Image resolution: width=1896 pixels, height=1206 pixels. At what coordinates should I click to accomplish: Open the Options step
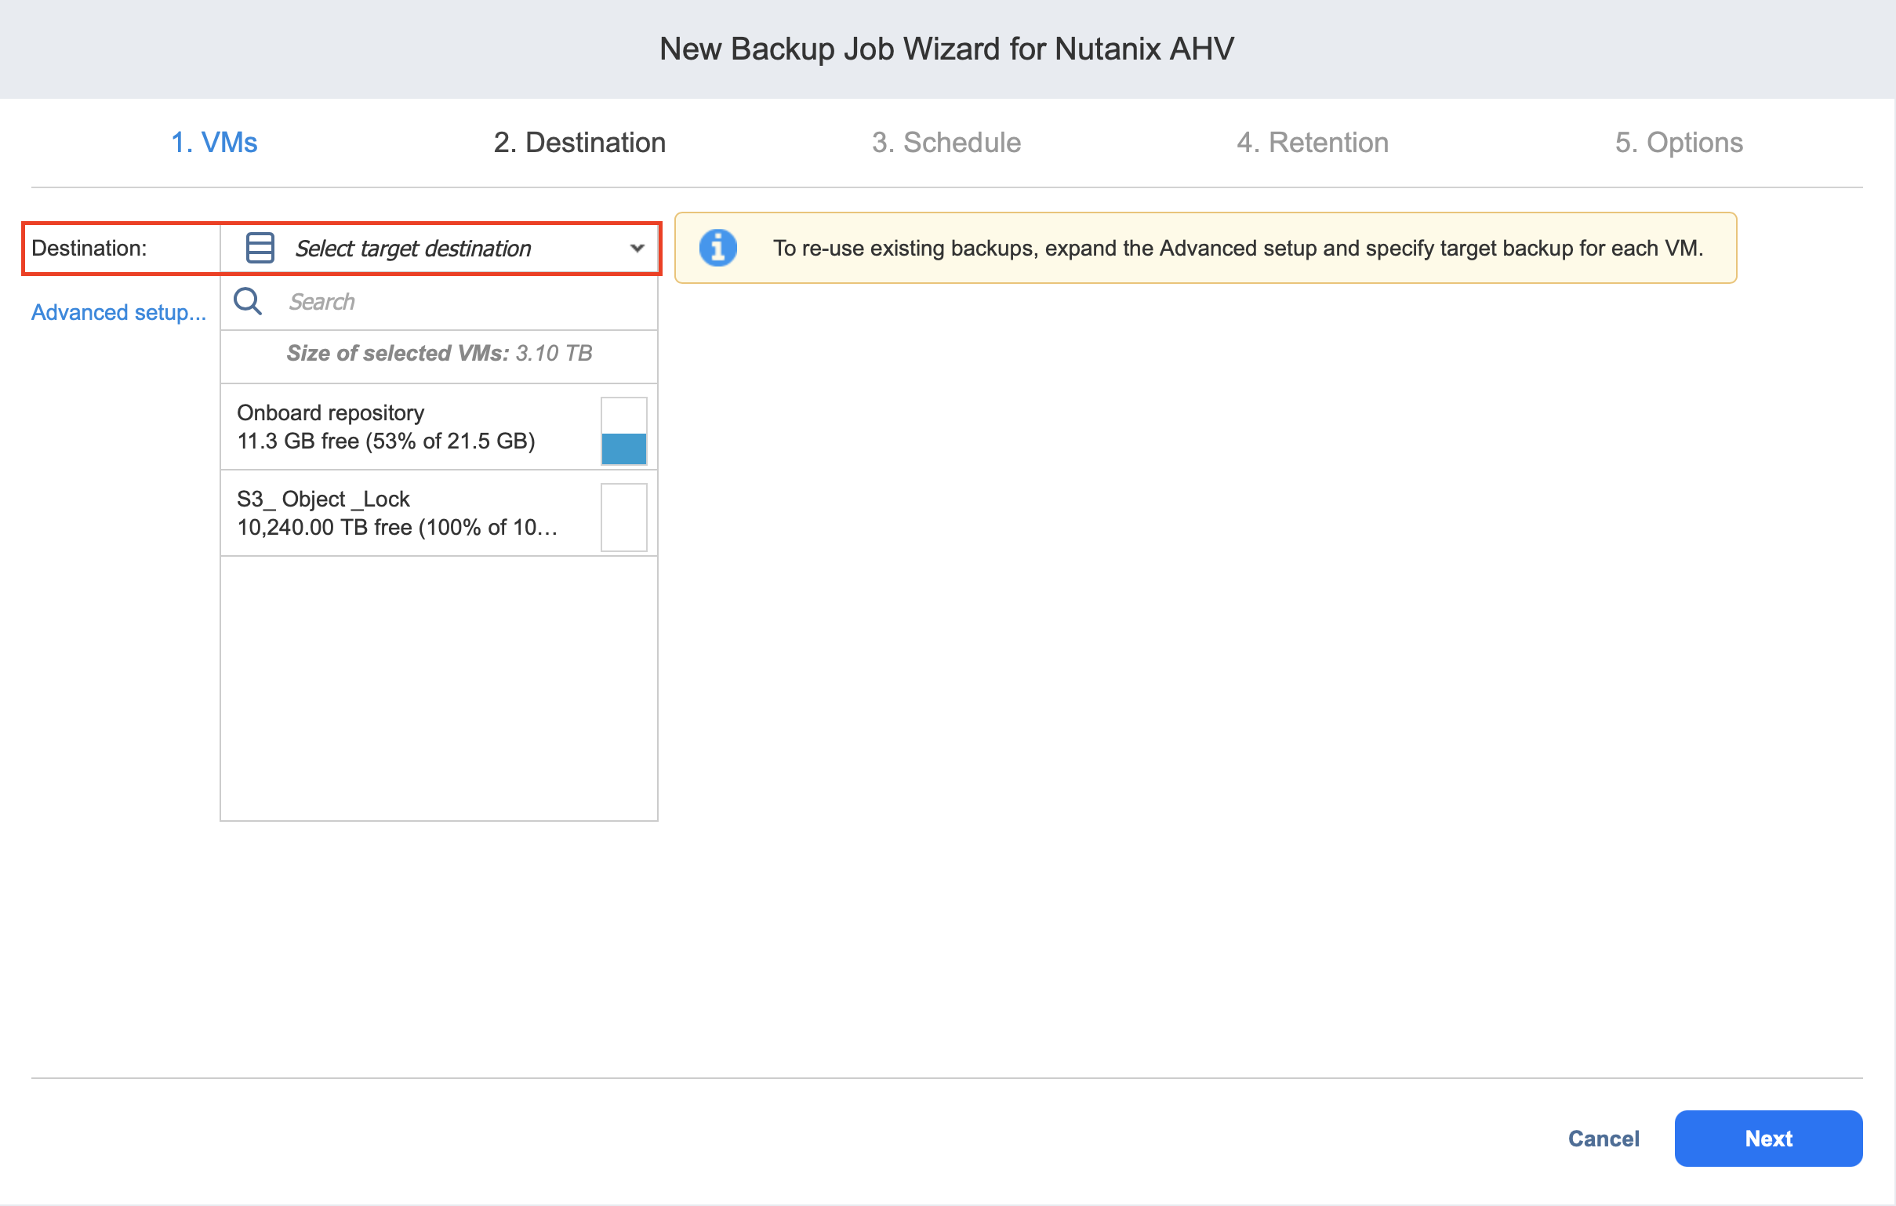coord(1678,143)
